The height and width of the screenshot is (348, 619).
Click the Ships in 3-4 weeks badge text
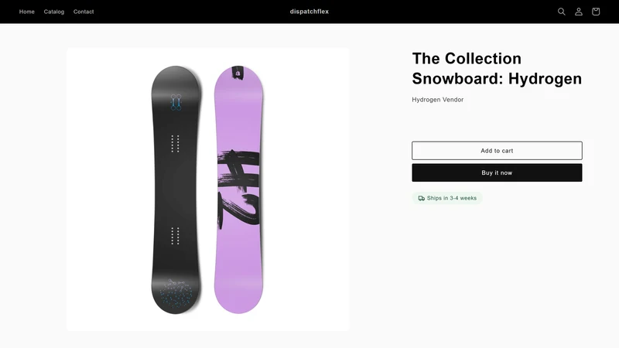(x=452, y=198)
